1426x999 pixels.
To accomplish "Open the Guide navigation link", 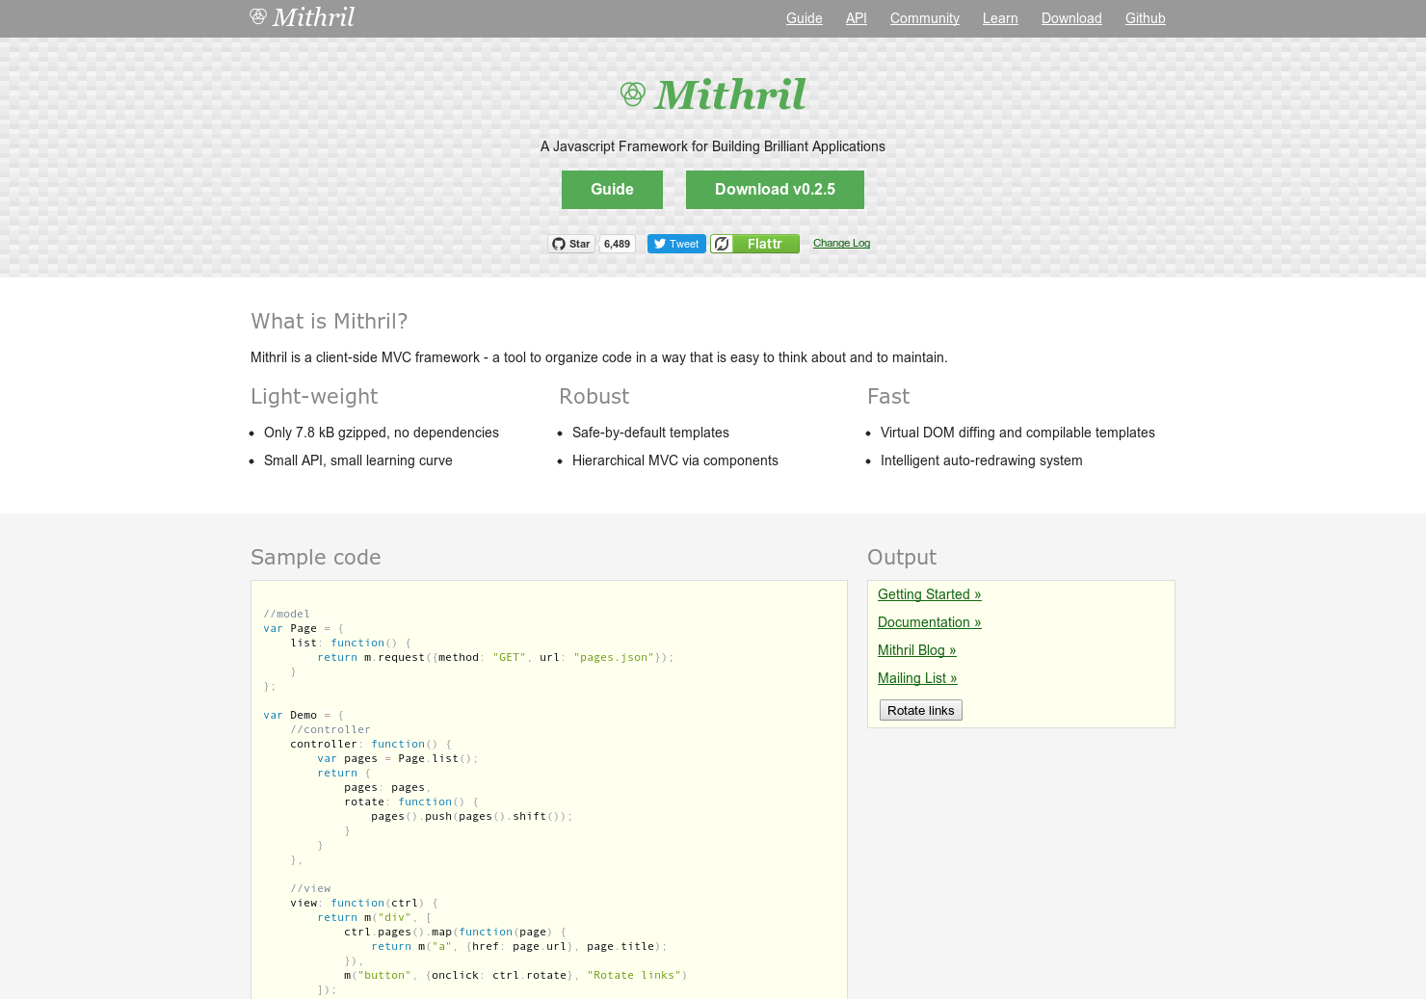I will coord(805,18).
